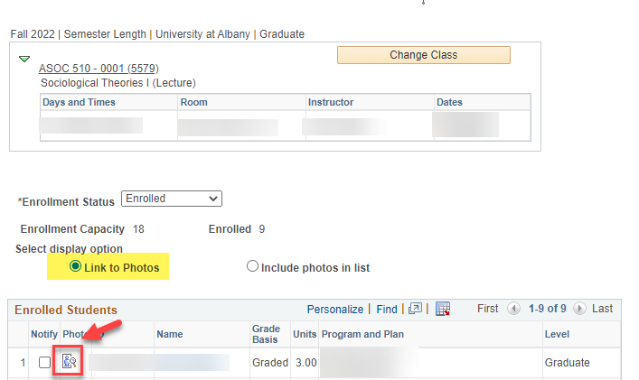
Task: Jump to the First page link
Action: [x=487, y=309]
